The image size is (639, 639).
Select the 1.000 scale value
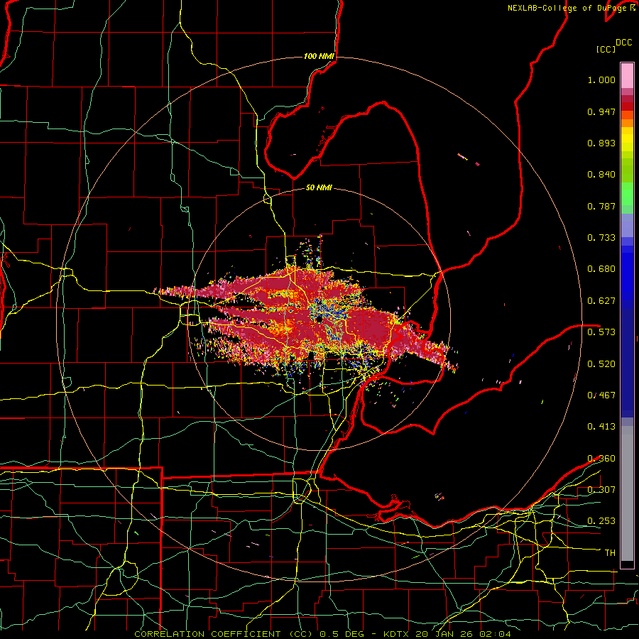coord(601,80)
